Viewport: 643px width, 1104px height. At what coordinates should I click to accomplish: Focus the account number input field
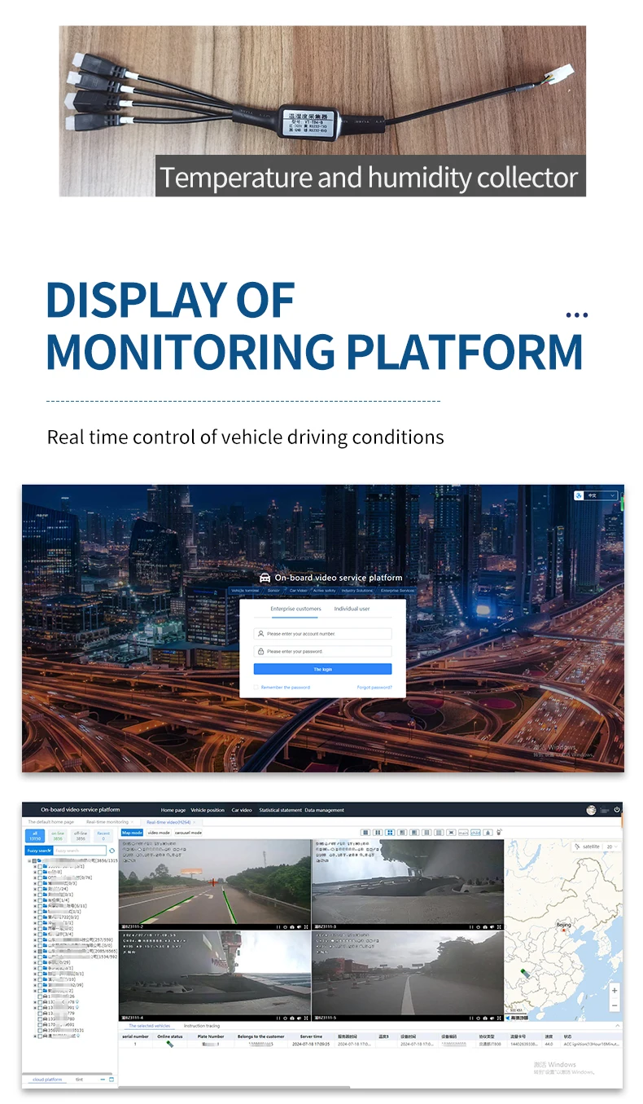(322, 633)
